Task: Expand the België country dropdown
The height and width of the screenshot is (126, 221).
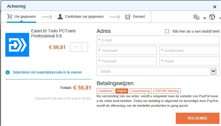Action: [x=213, y=71]
